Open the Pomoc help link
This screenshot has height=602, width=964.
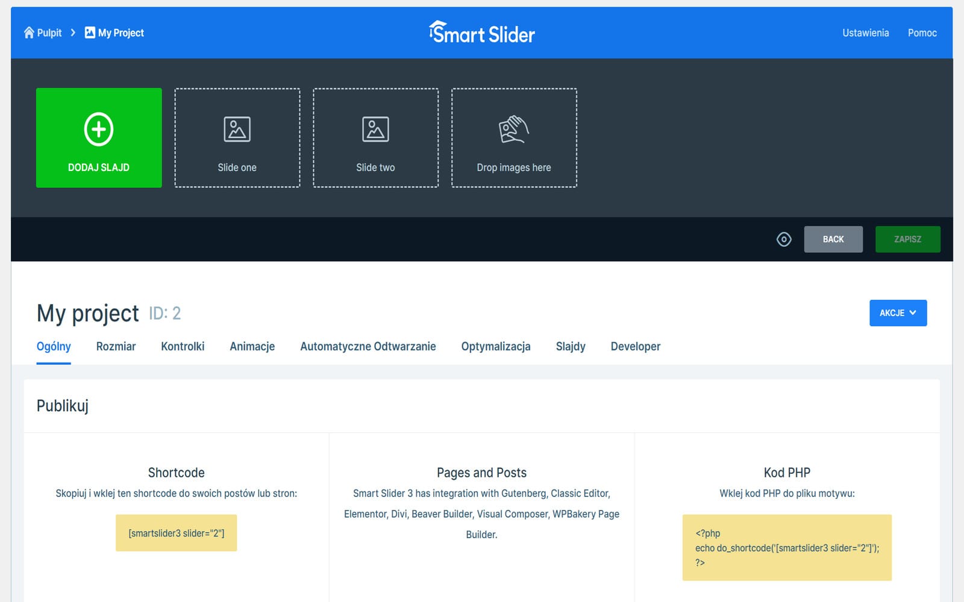(x=922, y=33)
